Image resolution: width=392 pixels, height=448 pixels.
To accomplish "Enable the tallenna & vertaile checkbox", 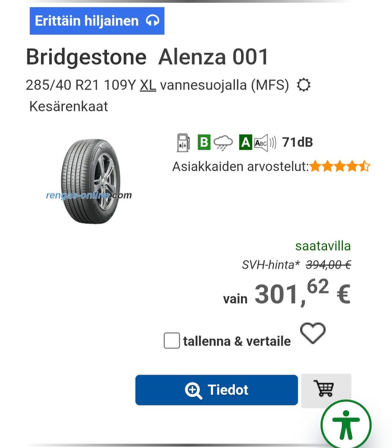I will 171,341.
